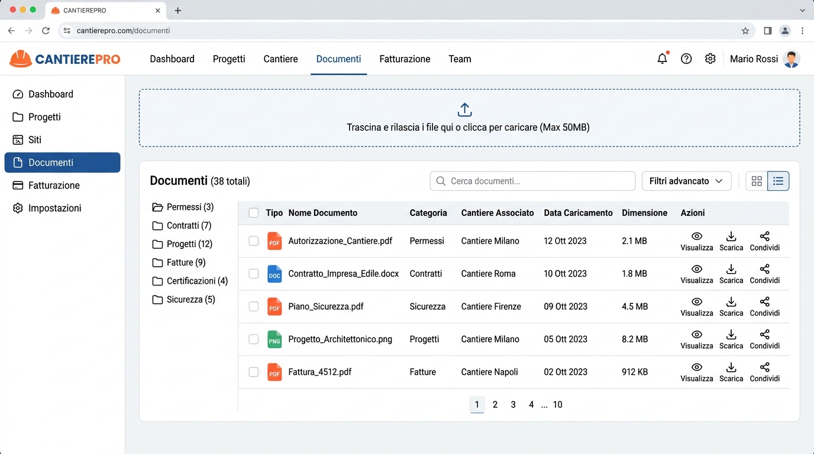Go to Fatturazione tab in top navigation
Screen dimensions: 814x454
[x=405, y=59]
